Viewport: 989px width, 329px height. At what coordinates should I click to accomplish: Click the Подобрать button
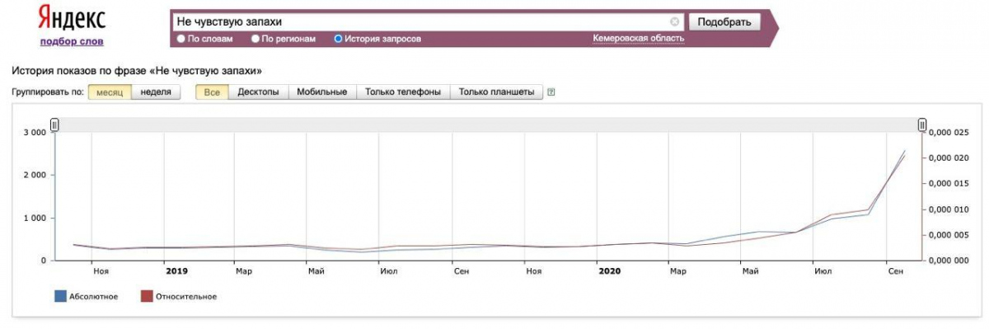724,22
